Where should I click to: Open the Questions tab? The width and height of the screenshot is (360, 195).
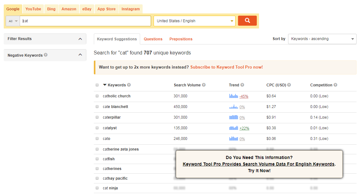(153, 39)
